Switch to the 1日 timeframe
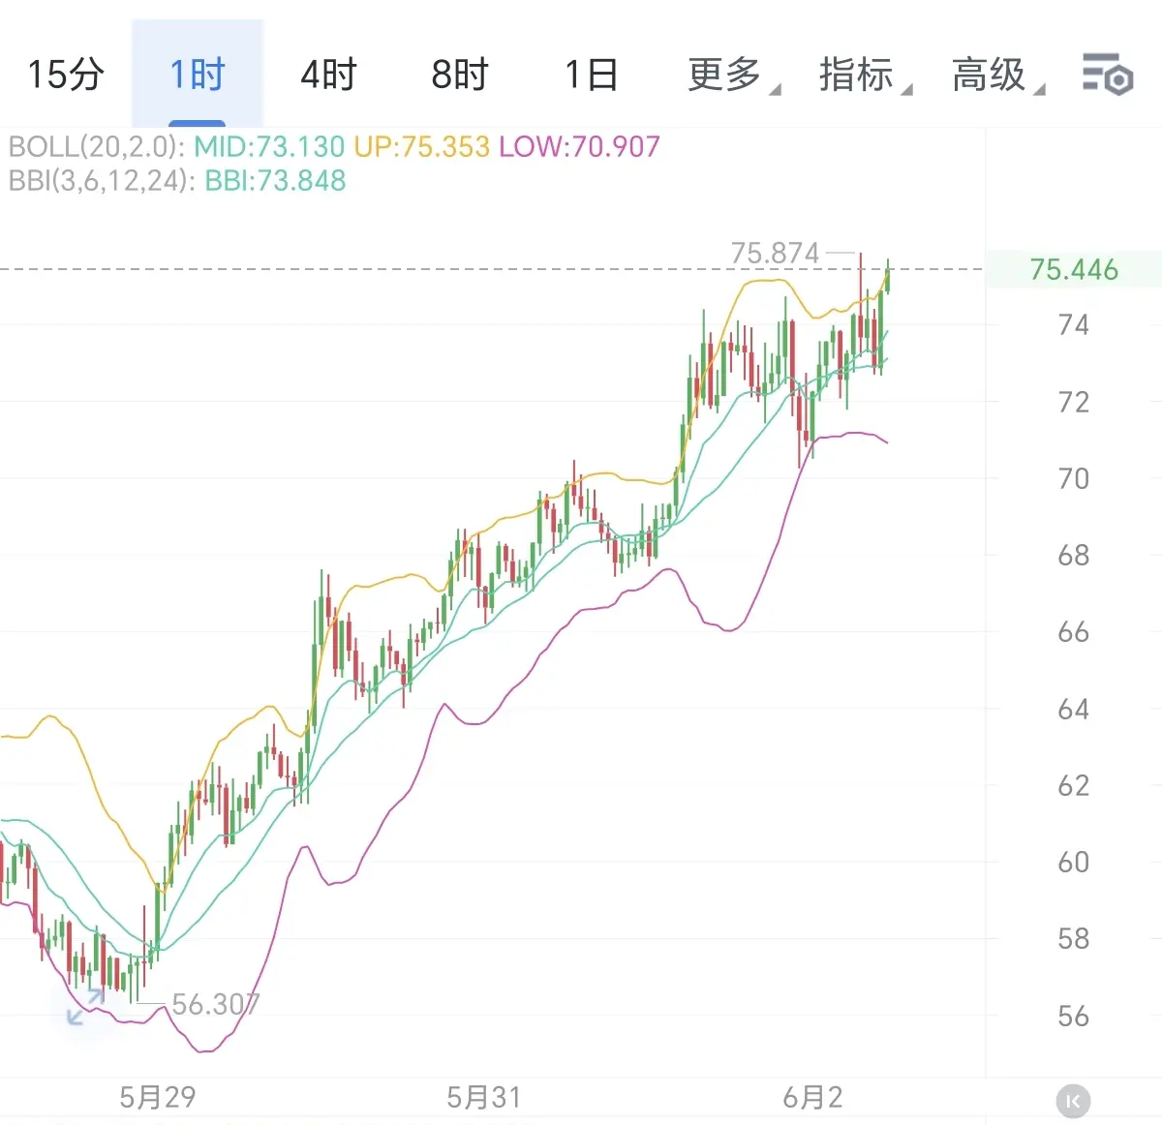 coord(591,75)
